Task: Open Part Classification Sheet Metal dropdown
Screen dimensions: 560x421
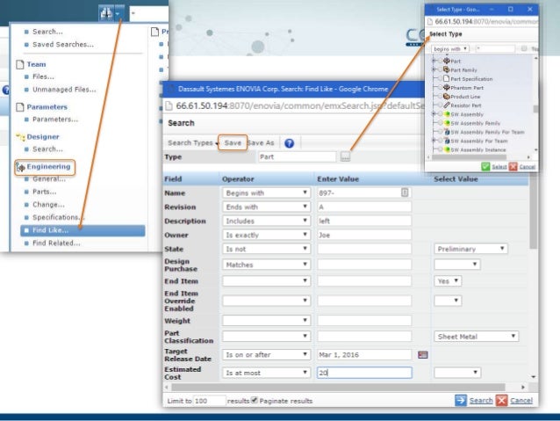Action: 476,337
